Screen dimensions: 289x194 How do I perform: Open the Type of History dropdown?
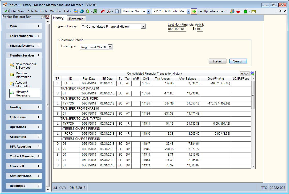(143, 27)
